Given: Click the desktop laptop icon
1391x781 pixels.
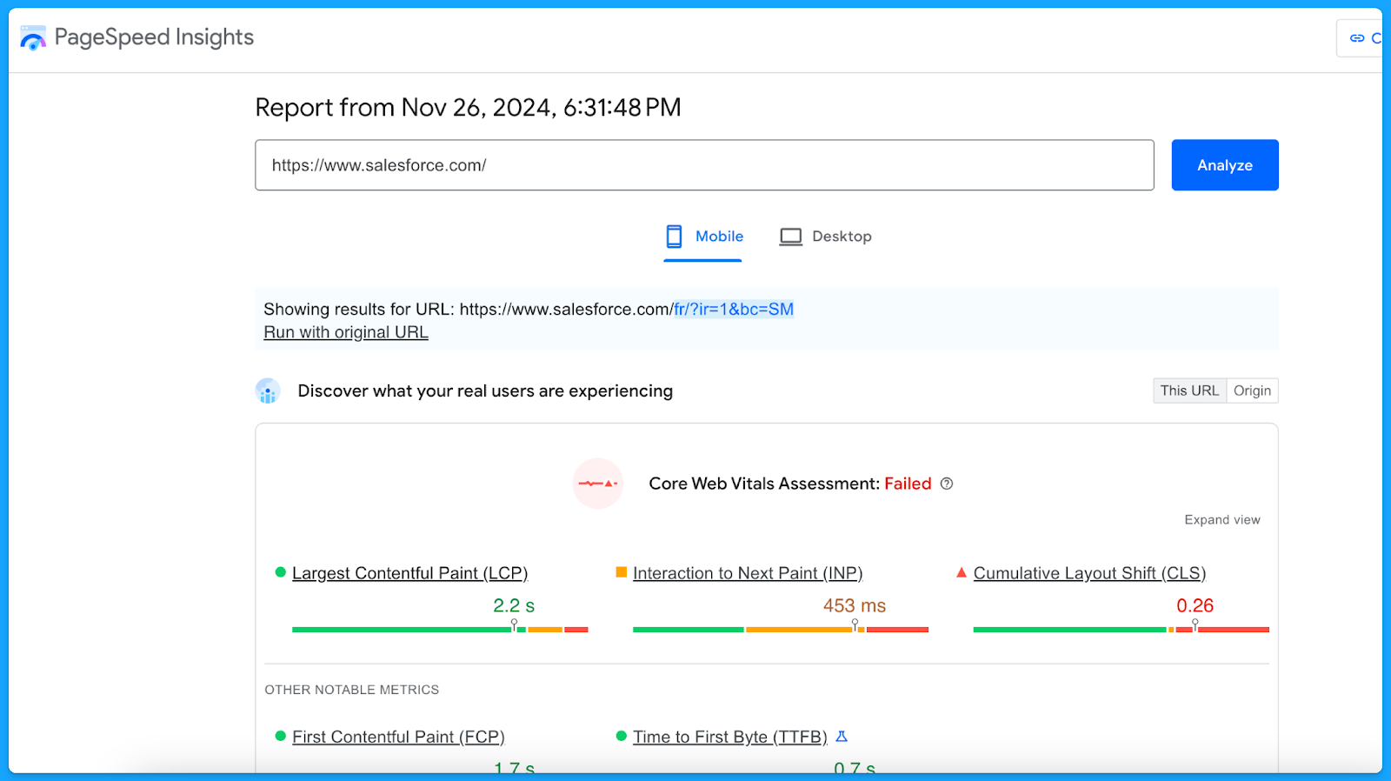Looking at the screenshot, I should pos(790,237).
